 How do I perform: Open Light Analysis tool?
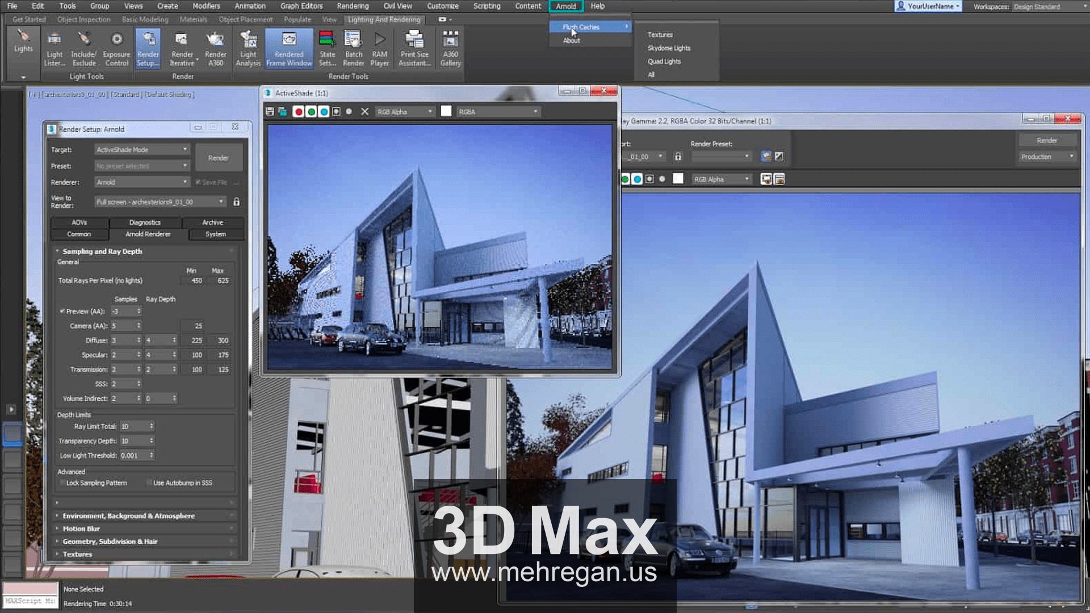248,49
